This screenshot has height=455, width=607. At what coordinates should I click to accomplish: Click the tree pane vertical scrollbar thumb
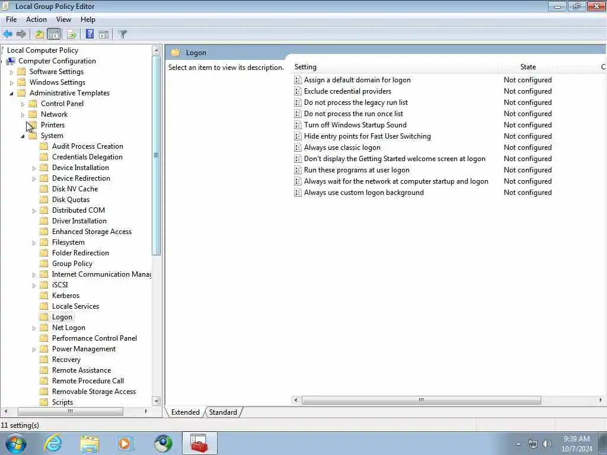tap(156, 156)
